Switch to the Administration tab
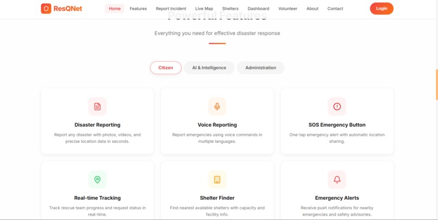Viewport: 438px width, 220px height. [x=261, y=68]
